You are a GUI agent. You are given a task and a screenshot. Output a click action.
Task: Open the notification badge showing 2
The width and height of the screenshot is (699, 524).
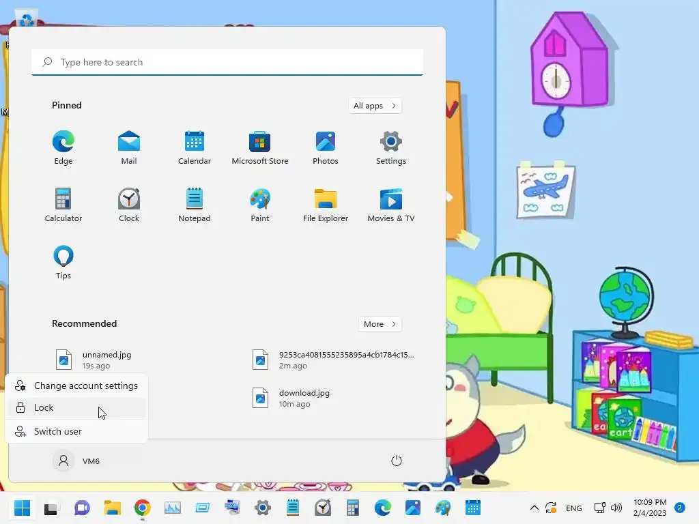[680, 508]
